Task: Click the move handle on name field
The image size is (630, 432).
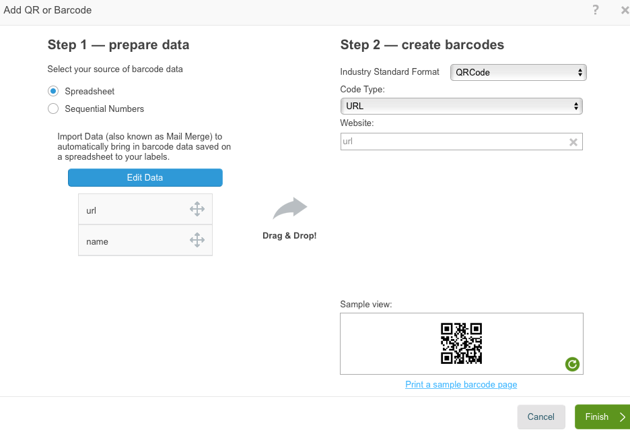Action: click(197, 240)
